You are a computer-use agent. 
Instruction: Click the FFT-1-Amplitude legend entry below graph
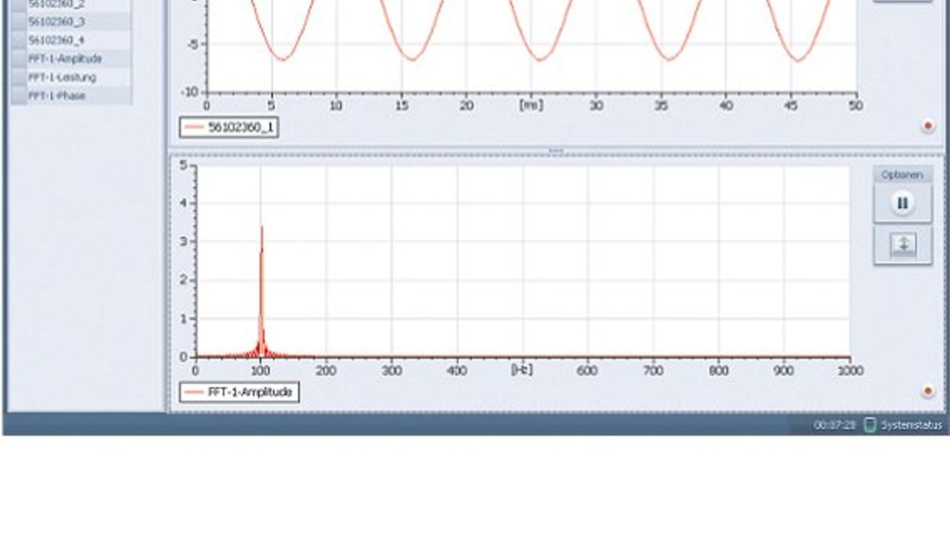tap(239, 392)
